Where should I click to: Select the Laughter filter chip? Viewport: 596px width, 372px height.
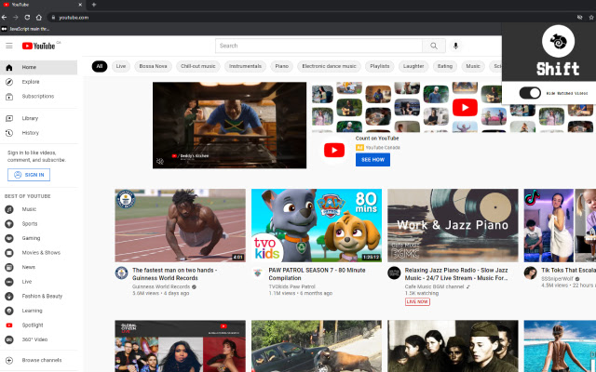pos(413,66)
